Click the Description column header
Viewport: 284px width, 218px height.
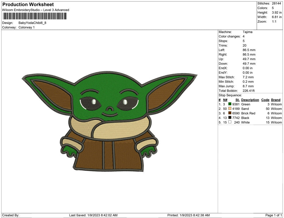(x=250, y=100)
